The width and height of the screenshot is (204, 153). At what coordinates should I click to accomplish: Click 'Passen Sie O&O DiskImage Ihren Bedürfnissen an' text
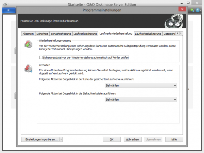pos(49,21)
